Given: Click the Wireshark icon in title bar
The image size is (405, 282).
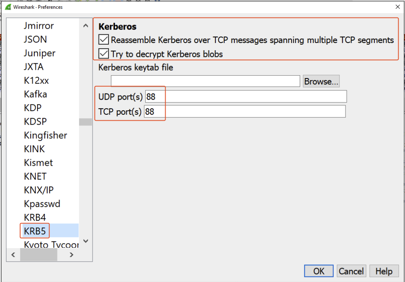Looking at the screenshot, I should pos(8,7).
